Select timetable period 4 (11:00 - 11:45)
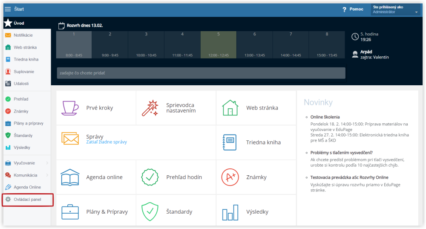The height and width of the screenshot is (229, 426). click(182, 45)
